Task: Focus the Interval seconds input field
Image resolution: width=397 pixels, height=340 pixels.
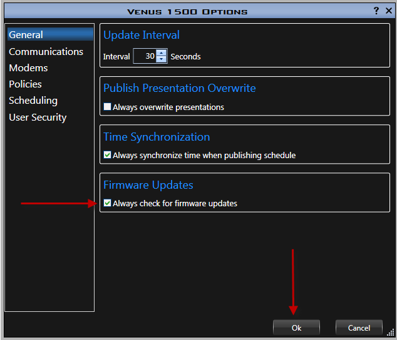Action: click(145, 56)
